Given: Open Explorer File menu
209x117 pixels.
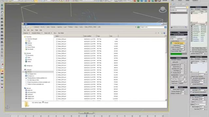Looking at the screenshot, I should (x=24, y=30).
